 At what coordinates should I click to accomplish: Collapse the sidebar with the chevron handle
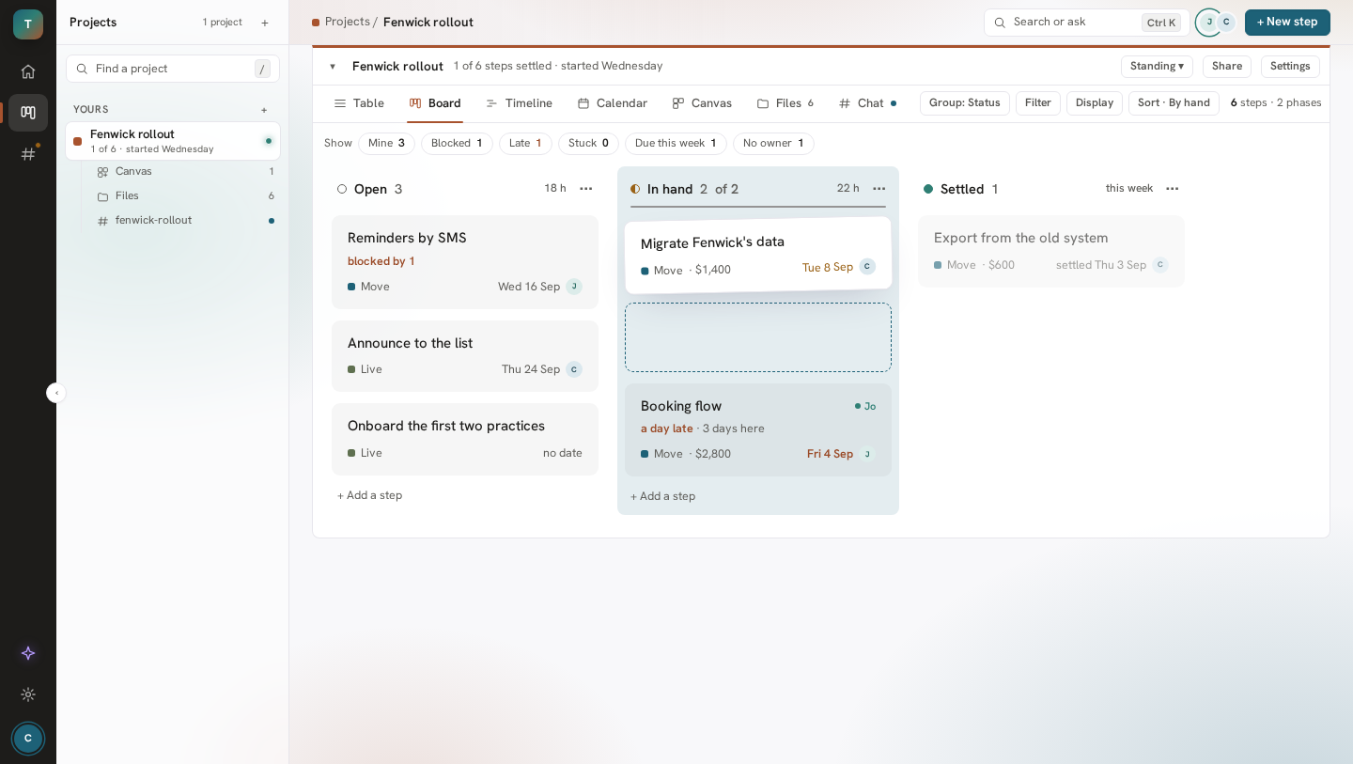click(x=56, y=393)
